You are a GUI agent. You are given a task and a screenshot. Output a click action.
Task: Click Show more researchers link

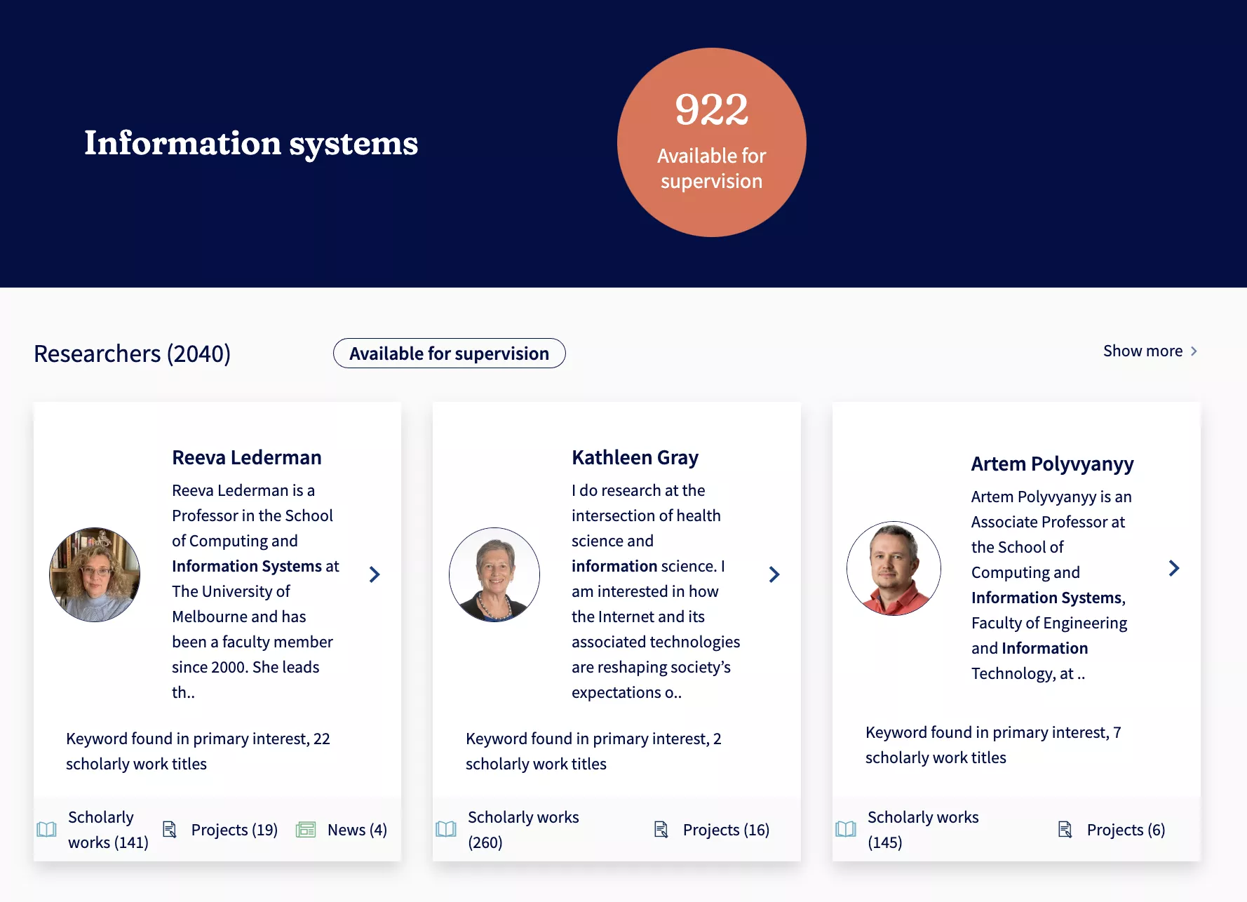pos(1150,351)
